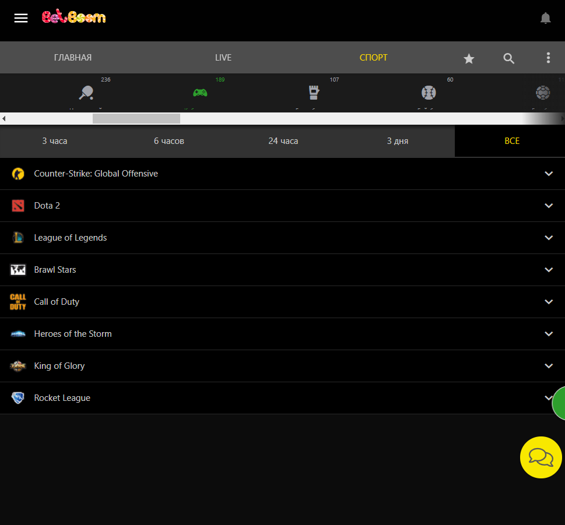Viewport: 565px width, 525px height.
Task: Open notifications bell
Action: [x=546, y=18]
